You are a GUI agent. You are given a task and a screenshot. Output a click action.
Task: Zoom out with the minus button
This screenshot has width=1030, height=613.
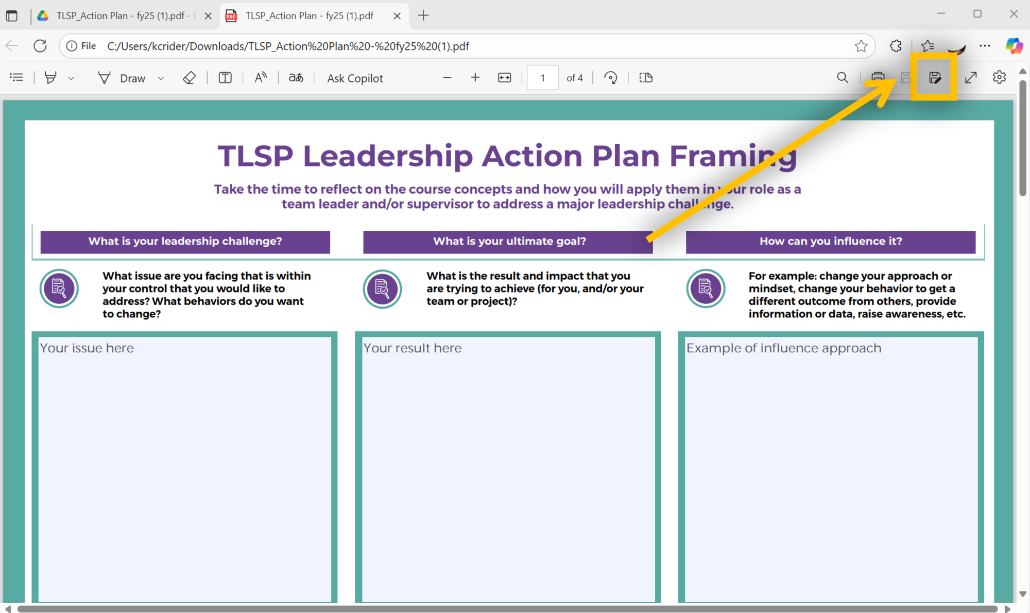(447, 78)
